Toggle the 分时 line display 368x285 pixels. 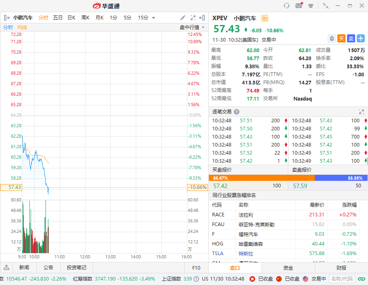click(8, 27)
